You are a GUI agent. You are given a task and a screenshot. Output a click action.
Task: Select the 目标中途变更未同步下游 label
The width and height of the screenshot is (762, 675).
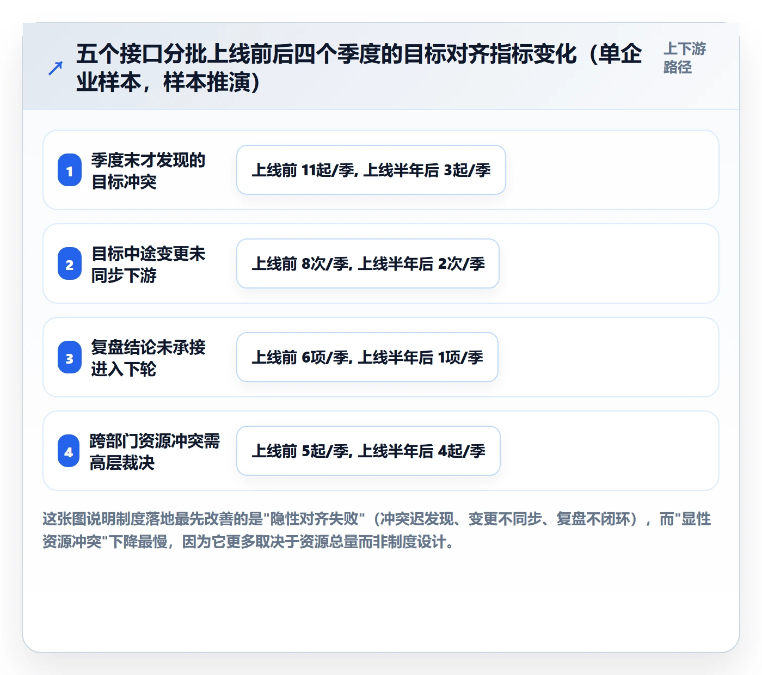click(148, 264)
